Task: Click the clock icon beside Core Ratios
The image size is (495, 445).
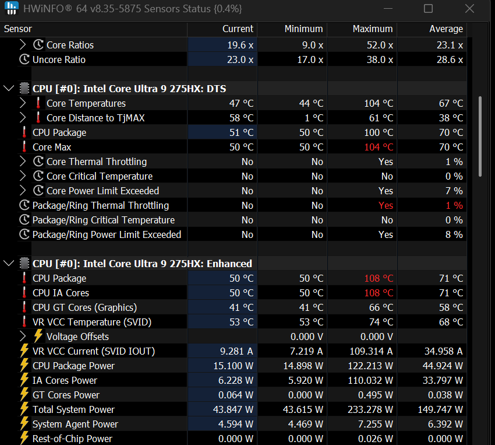Action: click(38, 44)
